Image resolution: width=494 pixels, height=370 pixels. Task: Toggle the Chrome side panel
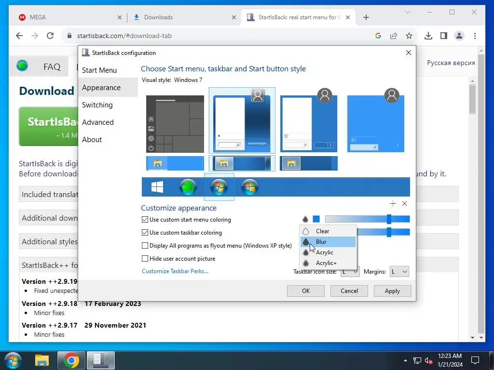point(444,36)
